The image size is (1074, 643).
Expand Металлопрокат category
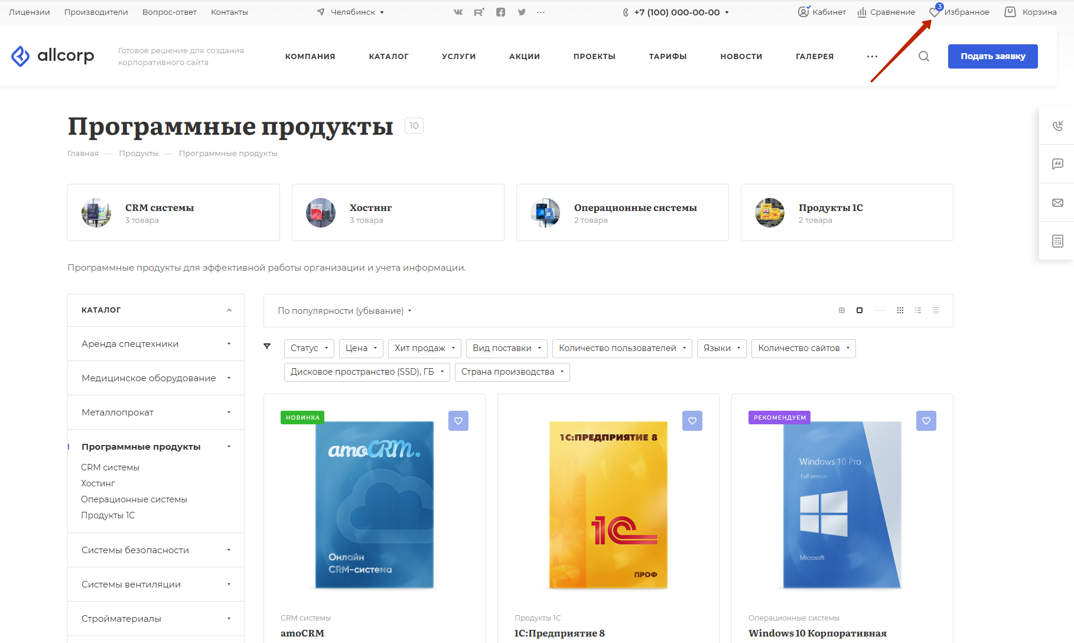point(229,413)
